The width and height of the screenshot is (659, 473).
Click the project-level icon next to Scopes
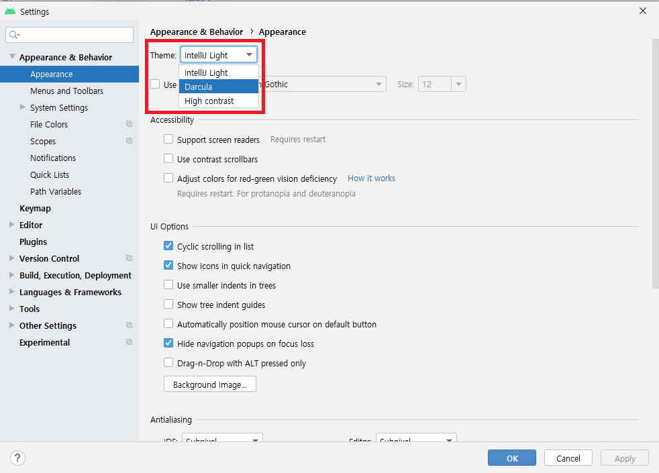(129, 141)
